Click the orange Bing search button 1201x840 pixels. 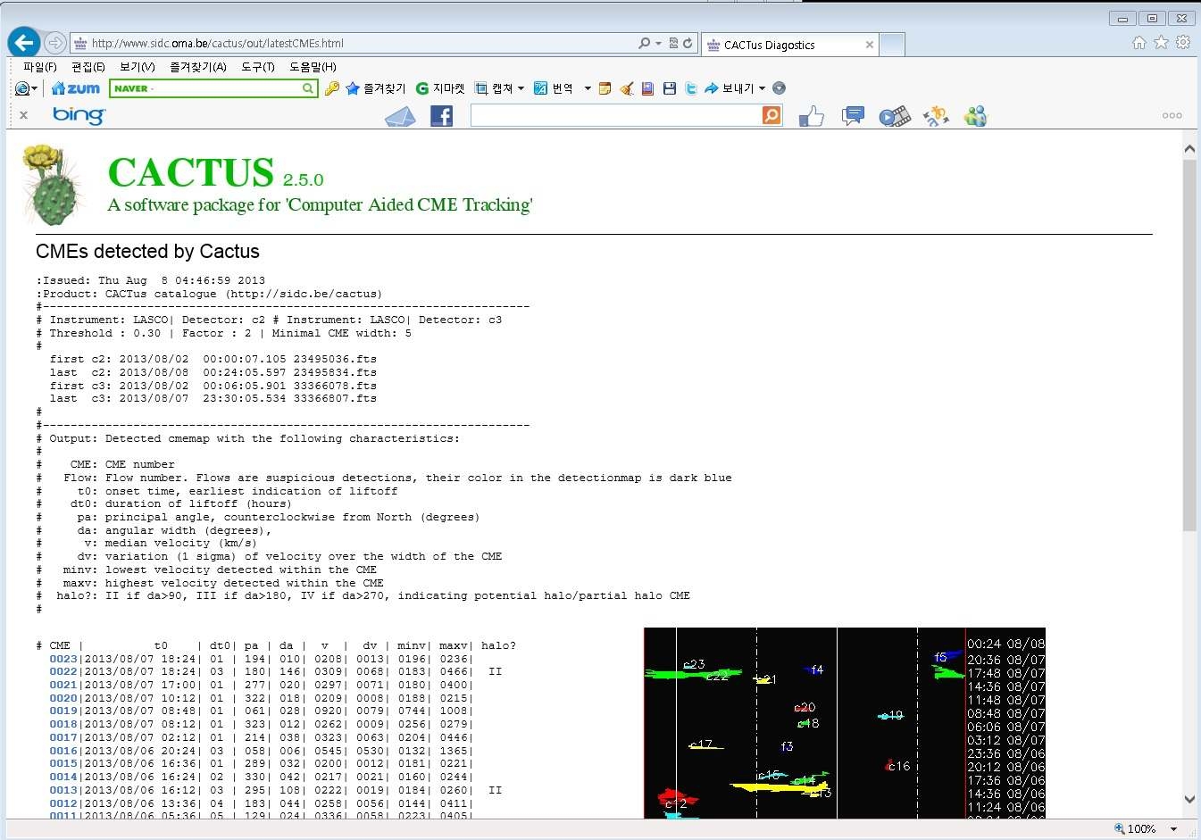pyautogui.click(x=772, y=115)
